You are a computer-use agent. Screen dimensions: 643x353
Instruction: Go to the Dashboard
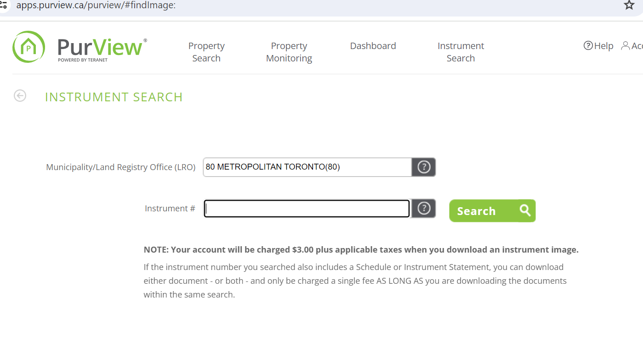tap(373, 46)
